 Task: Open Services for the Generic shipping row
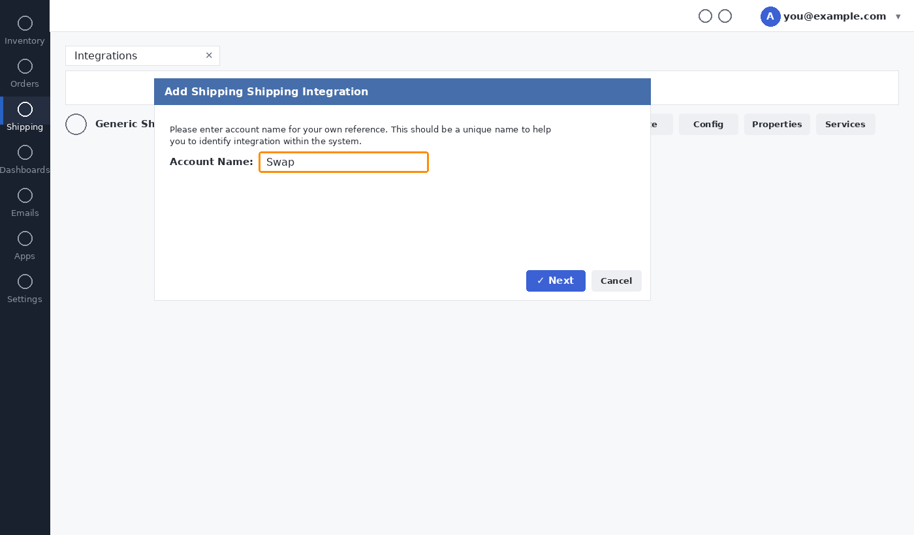[x=845, y=124]
